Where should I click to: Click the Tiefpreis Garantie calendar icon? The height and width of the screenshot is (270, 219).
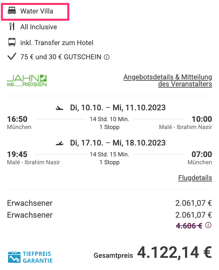pos(14,257)
